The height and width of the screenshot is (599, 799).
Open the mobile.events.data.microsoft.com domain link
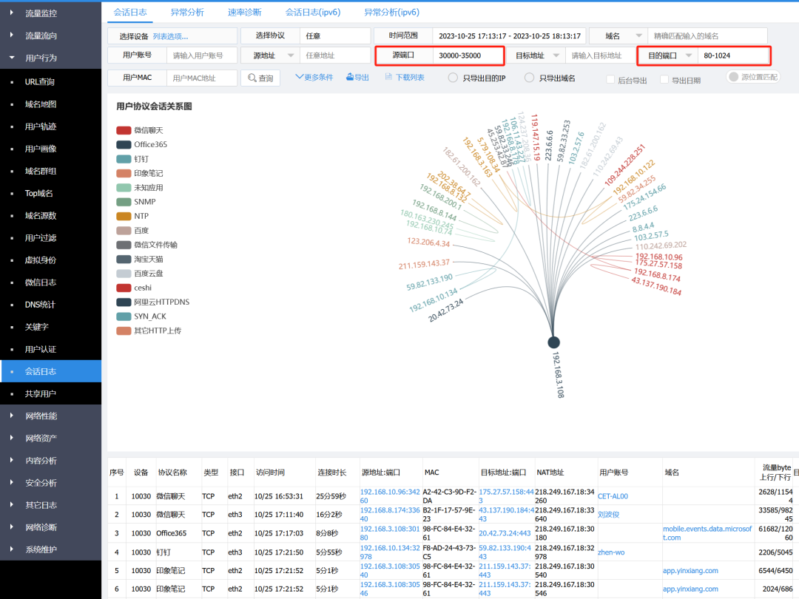coord(707,533)
